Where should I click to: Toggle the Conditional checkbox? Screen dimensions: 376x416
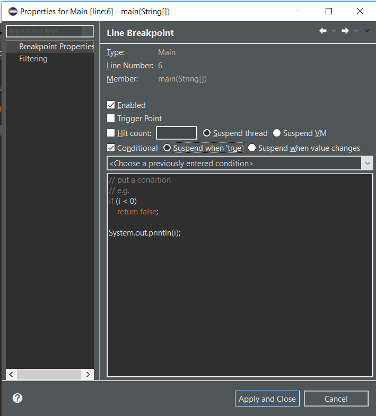tap(111, 148)
